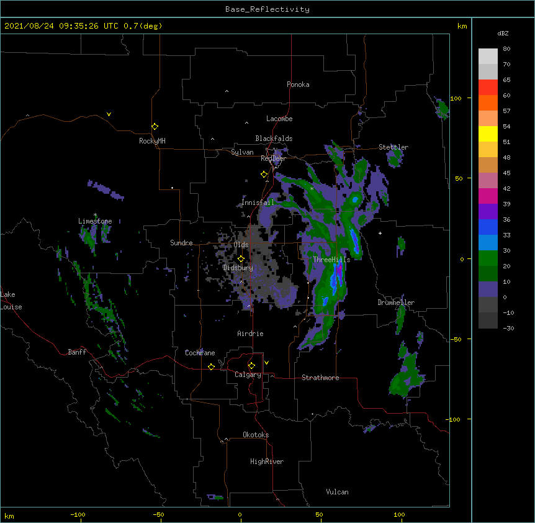Click the yellow station marker between Olds and Didsbury

pos(241,259)
